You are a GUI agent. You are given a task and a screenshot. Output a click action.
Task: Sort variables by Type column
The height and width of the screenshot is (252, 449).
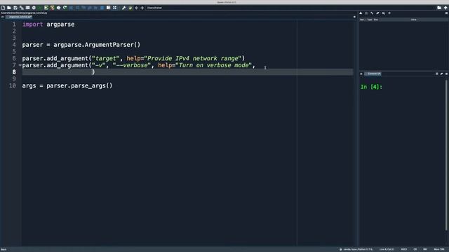370,20
